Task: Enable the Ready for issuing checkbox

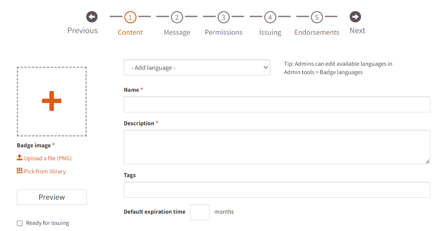Action: [19, 223]
